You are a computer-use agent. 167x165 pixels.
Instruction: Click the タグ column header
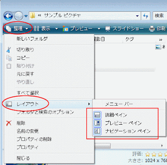point(139,39)
